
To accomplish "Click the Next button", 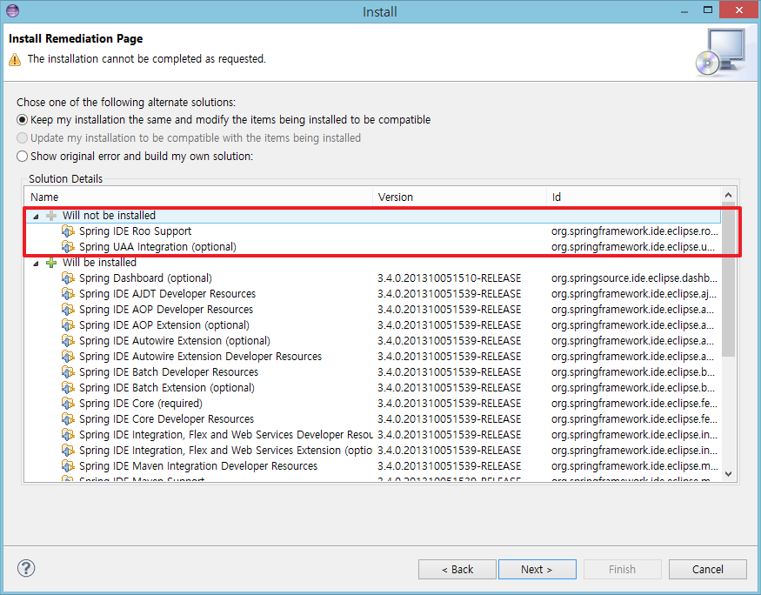I will pyautogui.click(x=537, y=569).
